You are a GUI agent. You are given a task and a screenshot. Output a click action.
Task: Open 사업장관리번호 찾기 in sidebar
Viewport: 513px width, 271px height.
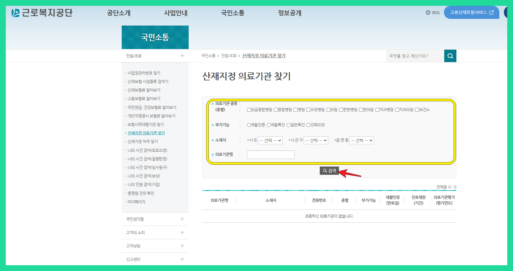(144, 73)
